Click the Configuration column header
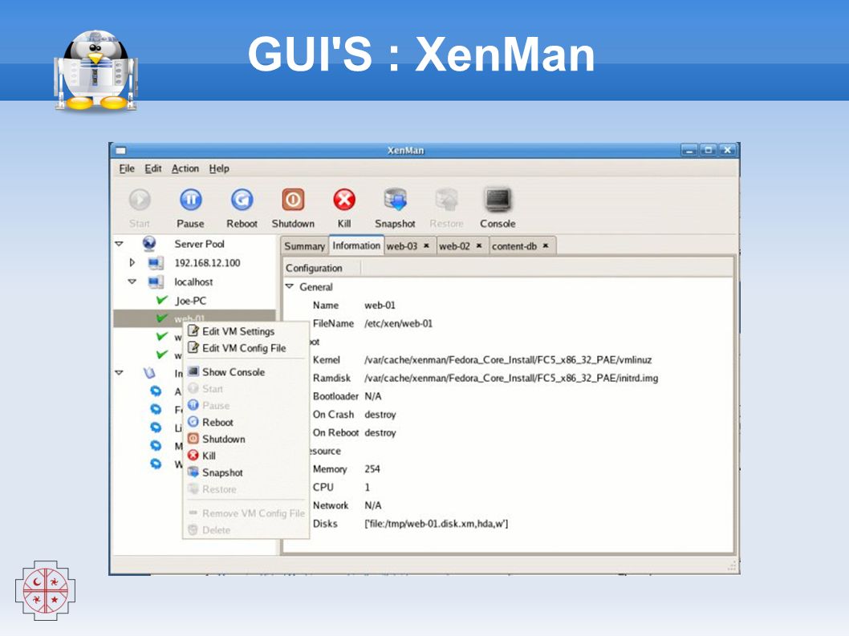The width and height of the screenshot is (849, 636). [x=320, y=268]
